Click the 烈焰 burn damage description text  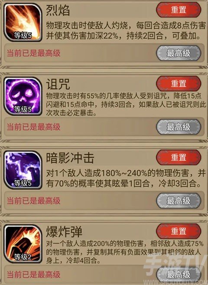126,31
